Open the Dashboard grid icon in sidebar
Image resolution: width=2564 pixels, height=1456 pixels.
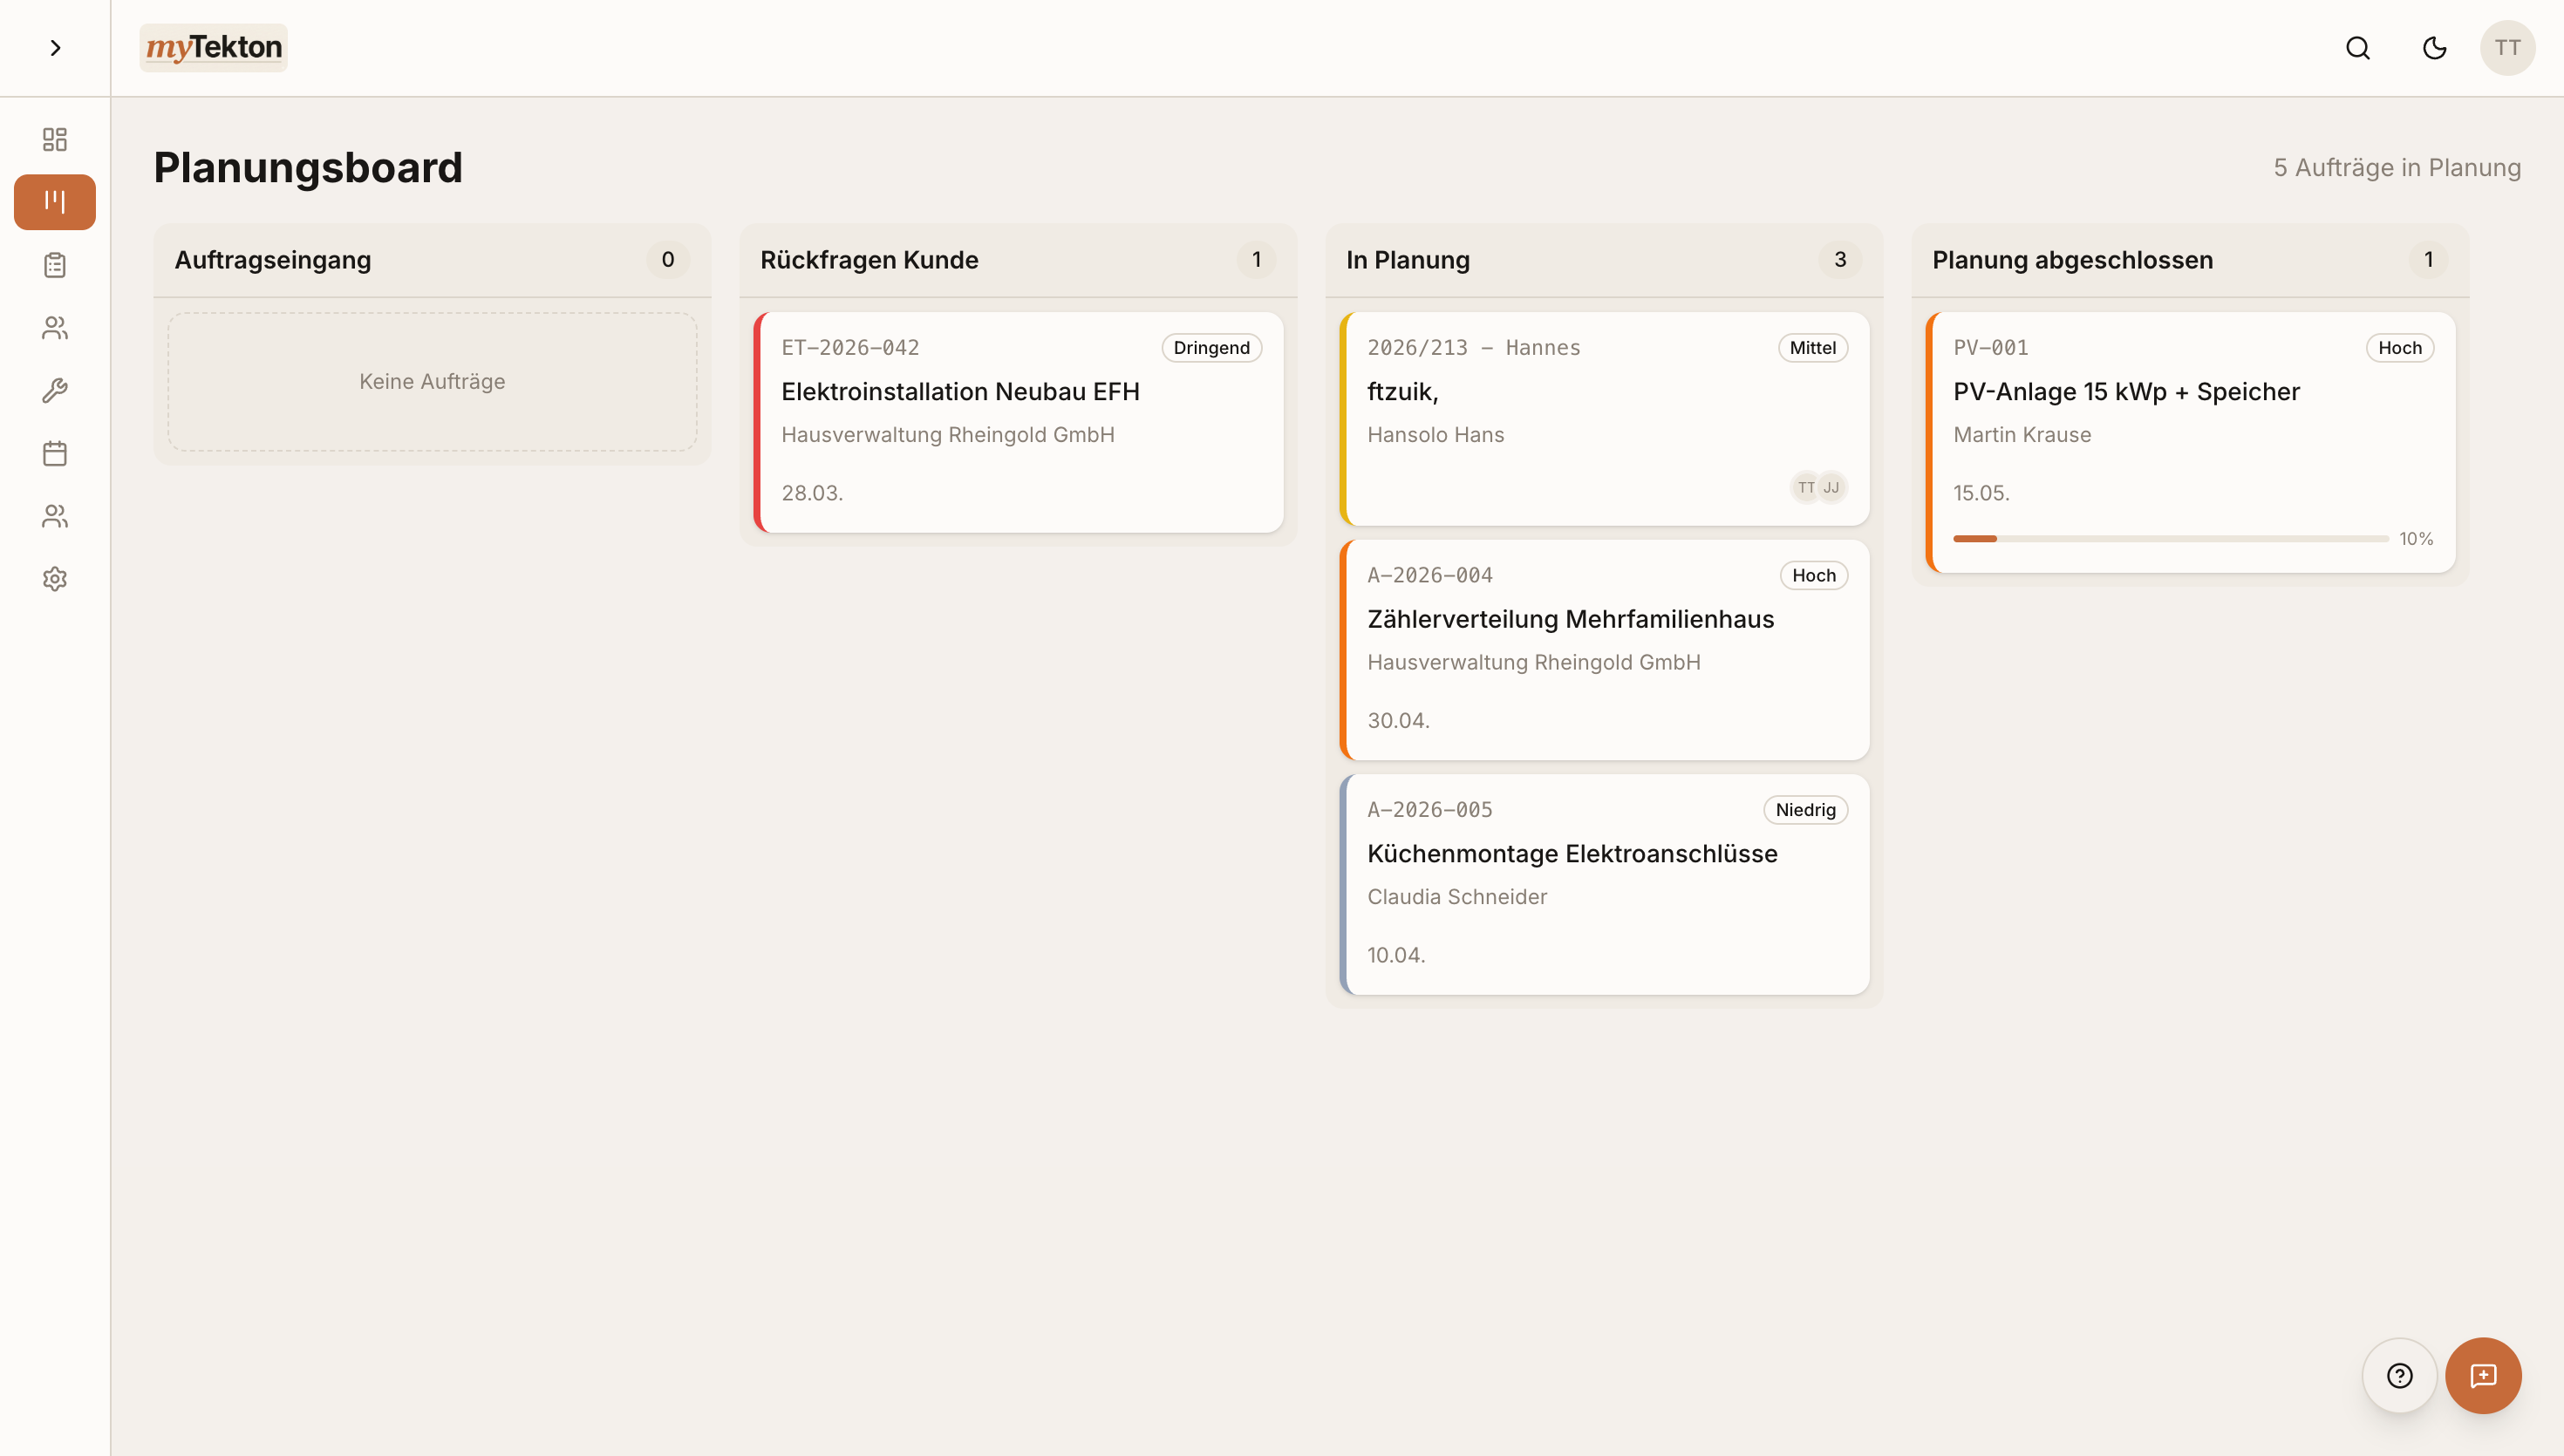pos(54,139)
